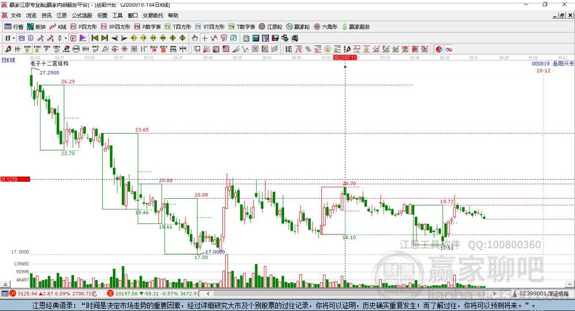The width and height of the screenshot is (575, 311).
Task: Click the black right arrow icon
Action: tap(124, 38)
